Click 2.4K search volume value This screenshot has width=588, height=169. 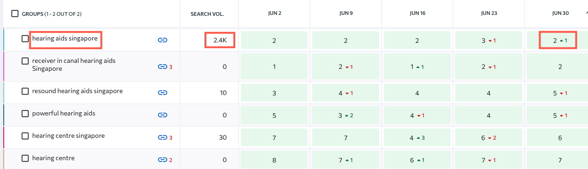coord(220,41)
